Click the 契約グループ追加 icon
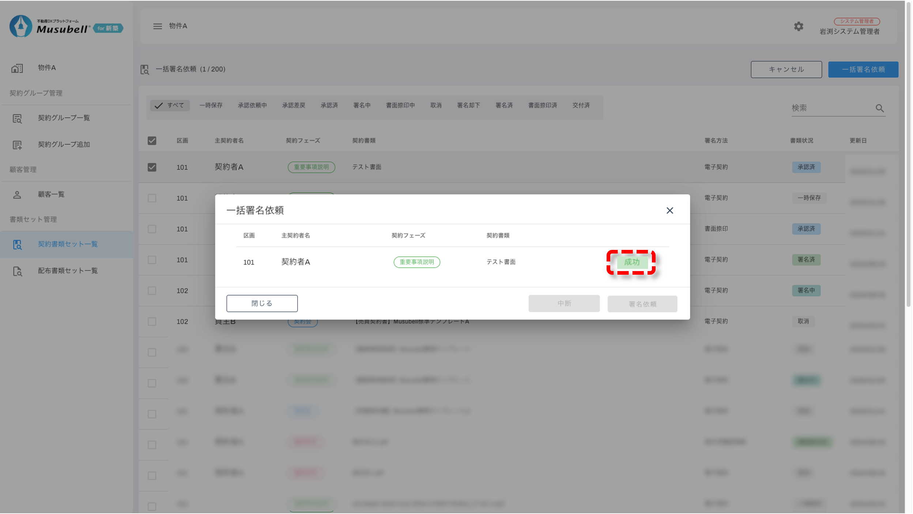The width and height of the screenshot is (913, 514). [17, 145]
